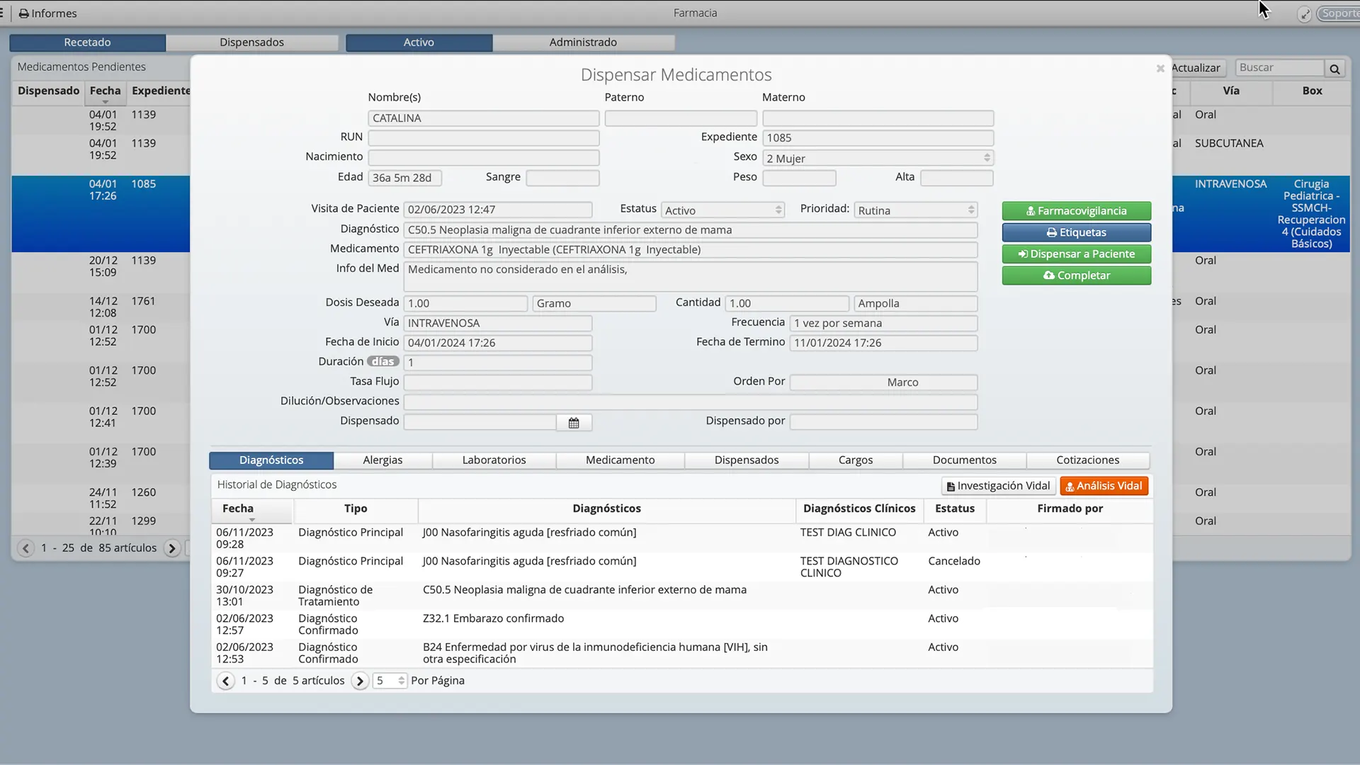Open the Alergias tab
Screen dimensions: 1360x765
(382, 460)
